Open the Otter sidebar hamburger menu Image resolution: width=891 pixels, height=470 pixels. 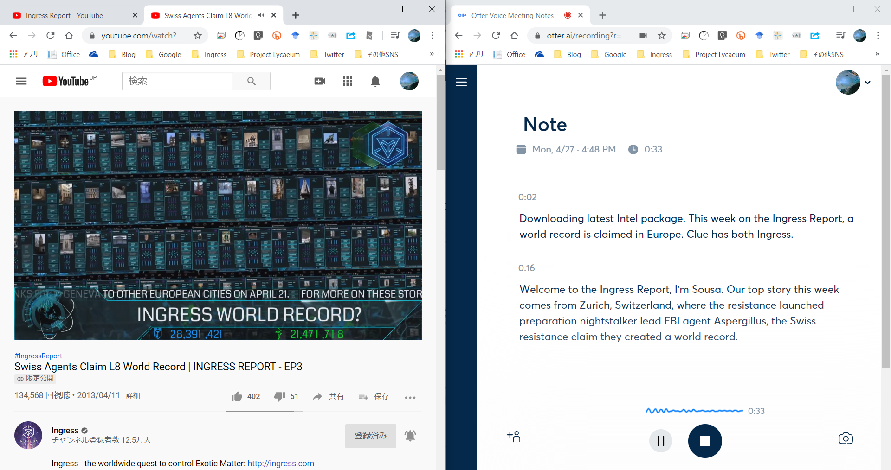click(461, 82)
